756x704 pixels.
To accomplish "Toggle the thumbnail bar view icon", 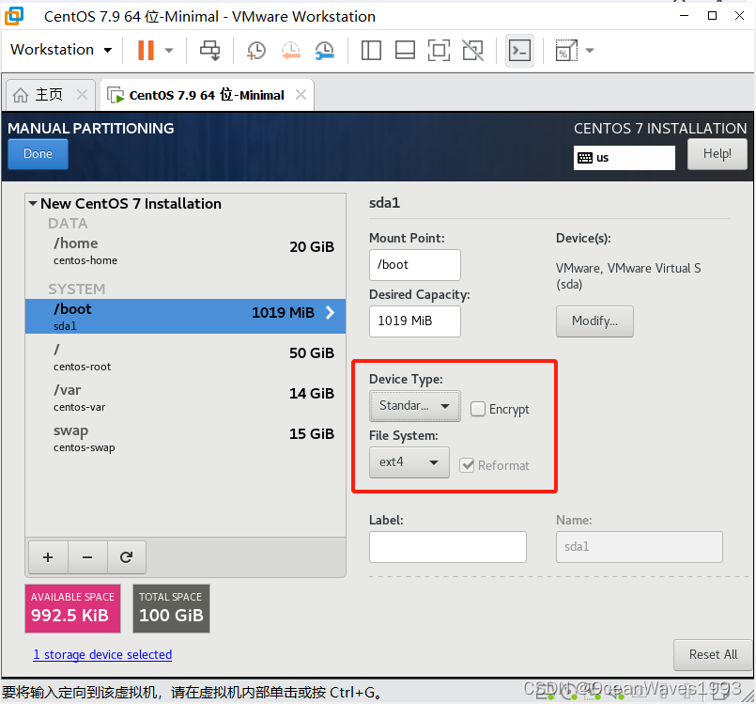I will pyautogui.click(x=405, y=50).
